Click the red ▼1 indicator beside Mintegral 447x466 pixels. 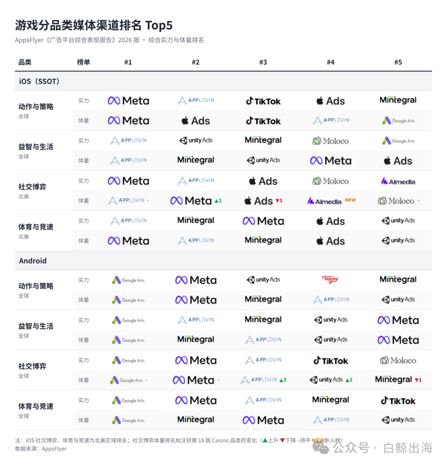pyautogui.click(x=418, y=380)
